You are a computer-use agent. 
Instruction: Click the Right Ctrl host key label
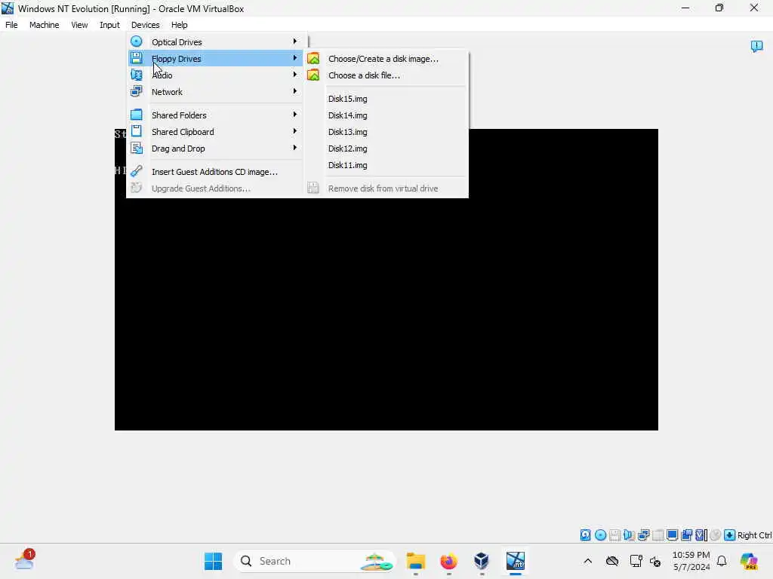click(x=754, y=535)
